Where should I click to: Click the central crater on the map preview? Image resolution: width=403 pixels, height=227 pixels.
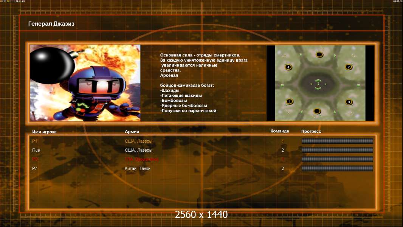(318, 84)
